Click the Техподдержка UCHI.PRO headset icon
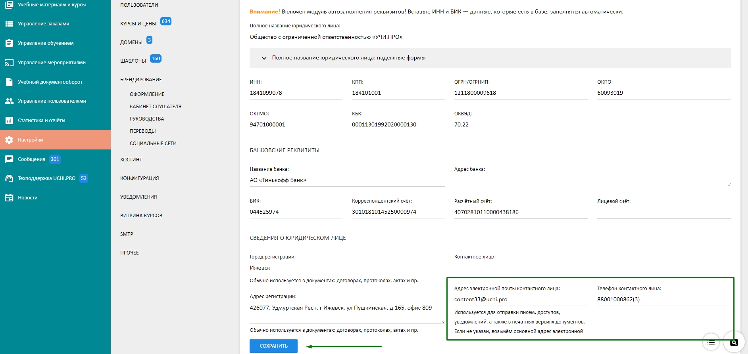Image resolution: width=748 pixels, height=354 pixels. 9,178
